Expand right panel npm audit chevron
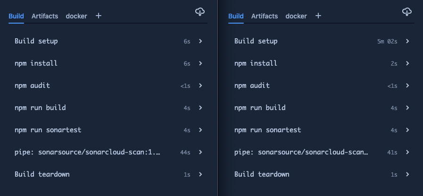This screenshot has width=423, height=196. (407, 85)
